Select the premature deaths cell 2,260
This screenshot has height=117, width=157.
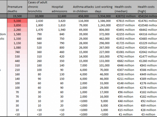coord(17,30)
